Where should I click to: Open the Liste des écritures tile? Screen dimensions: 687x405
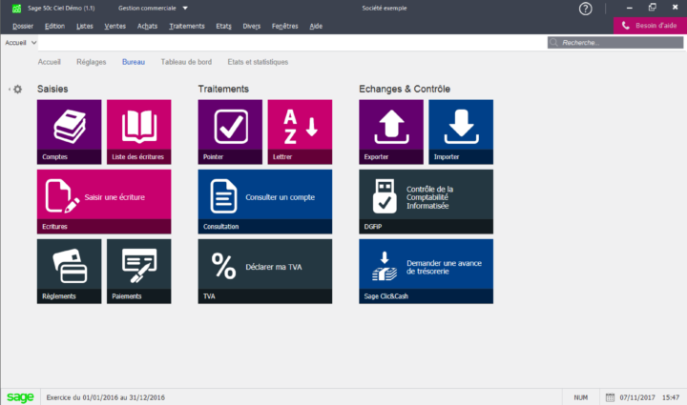tap(139, 132)
